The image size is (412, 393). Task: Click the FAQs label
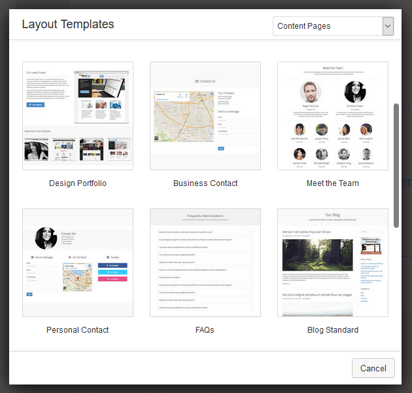click(205, 330)
